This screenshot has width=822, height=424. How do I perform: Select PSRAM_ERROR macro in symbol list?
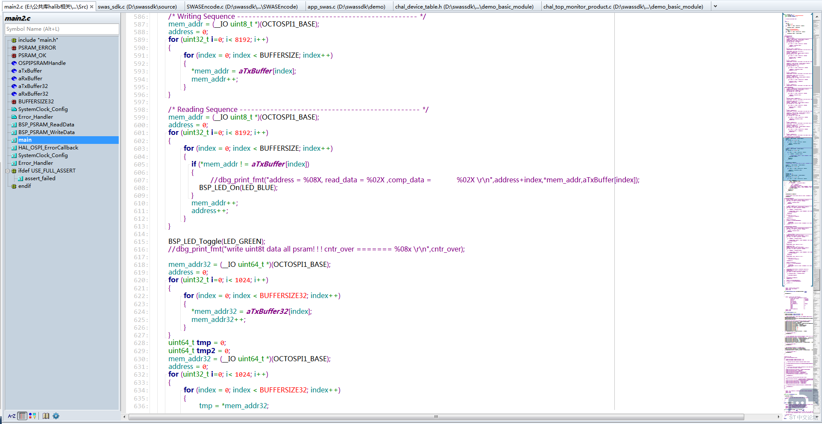coord(37,48)
